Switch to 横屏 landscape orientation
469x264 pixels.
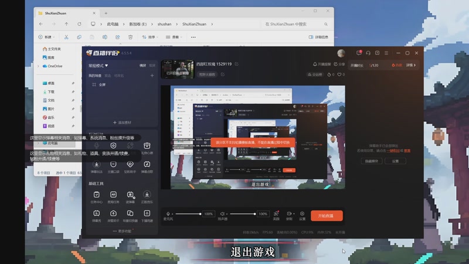[142, 66]
